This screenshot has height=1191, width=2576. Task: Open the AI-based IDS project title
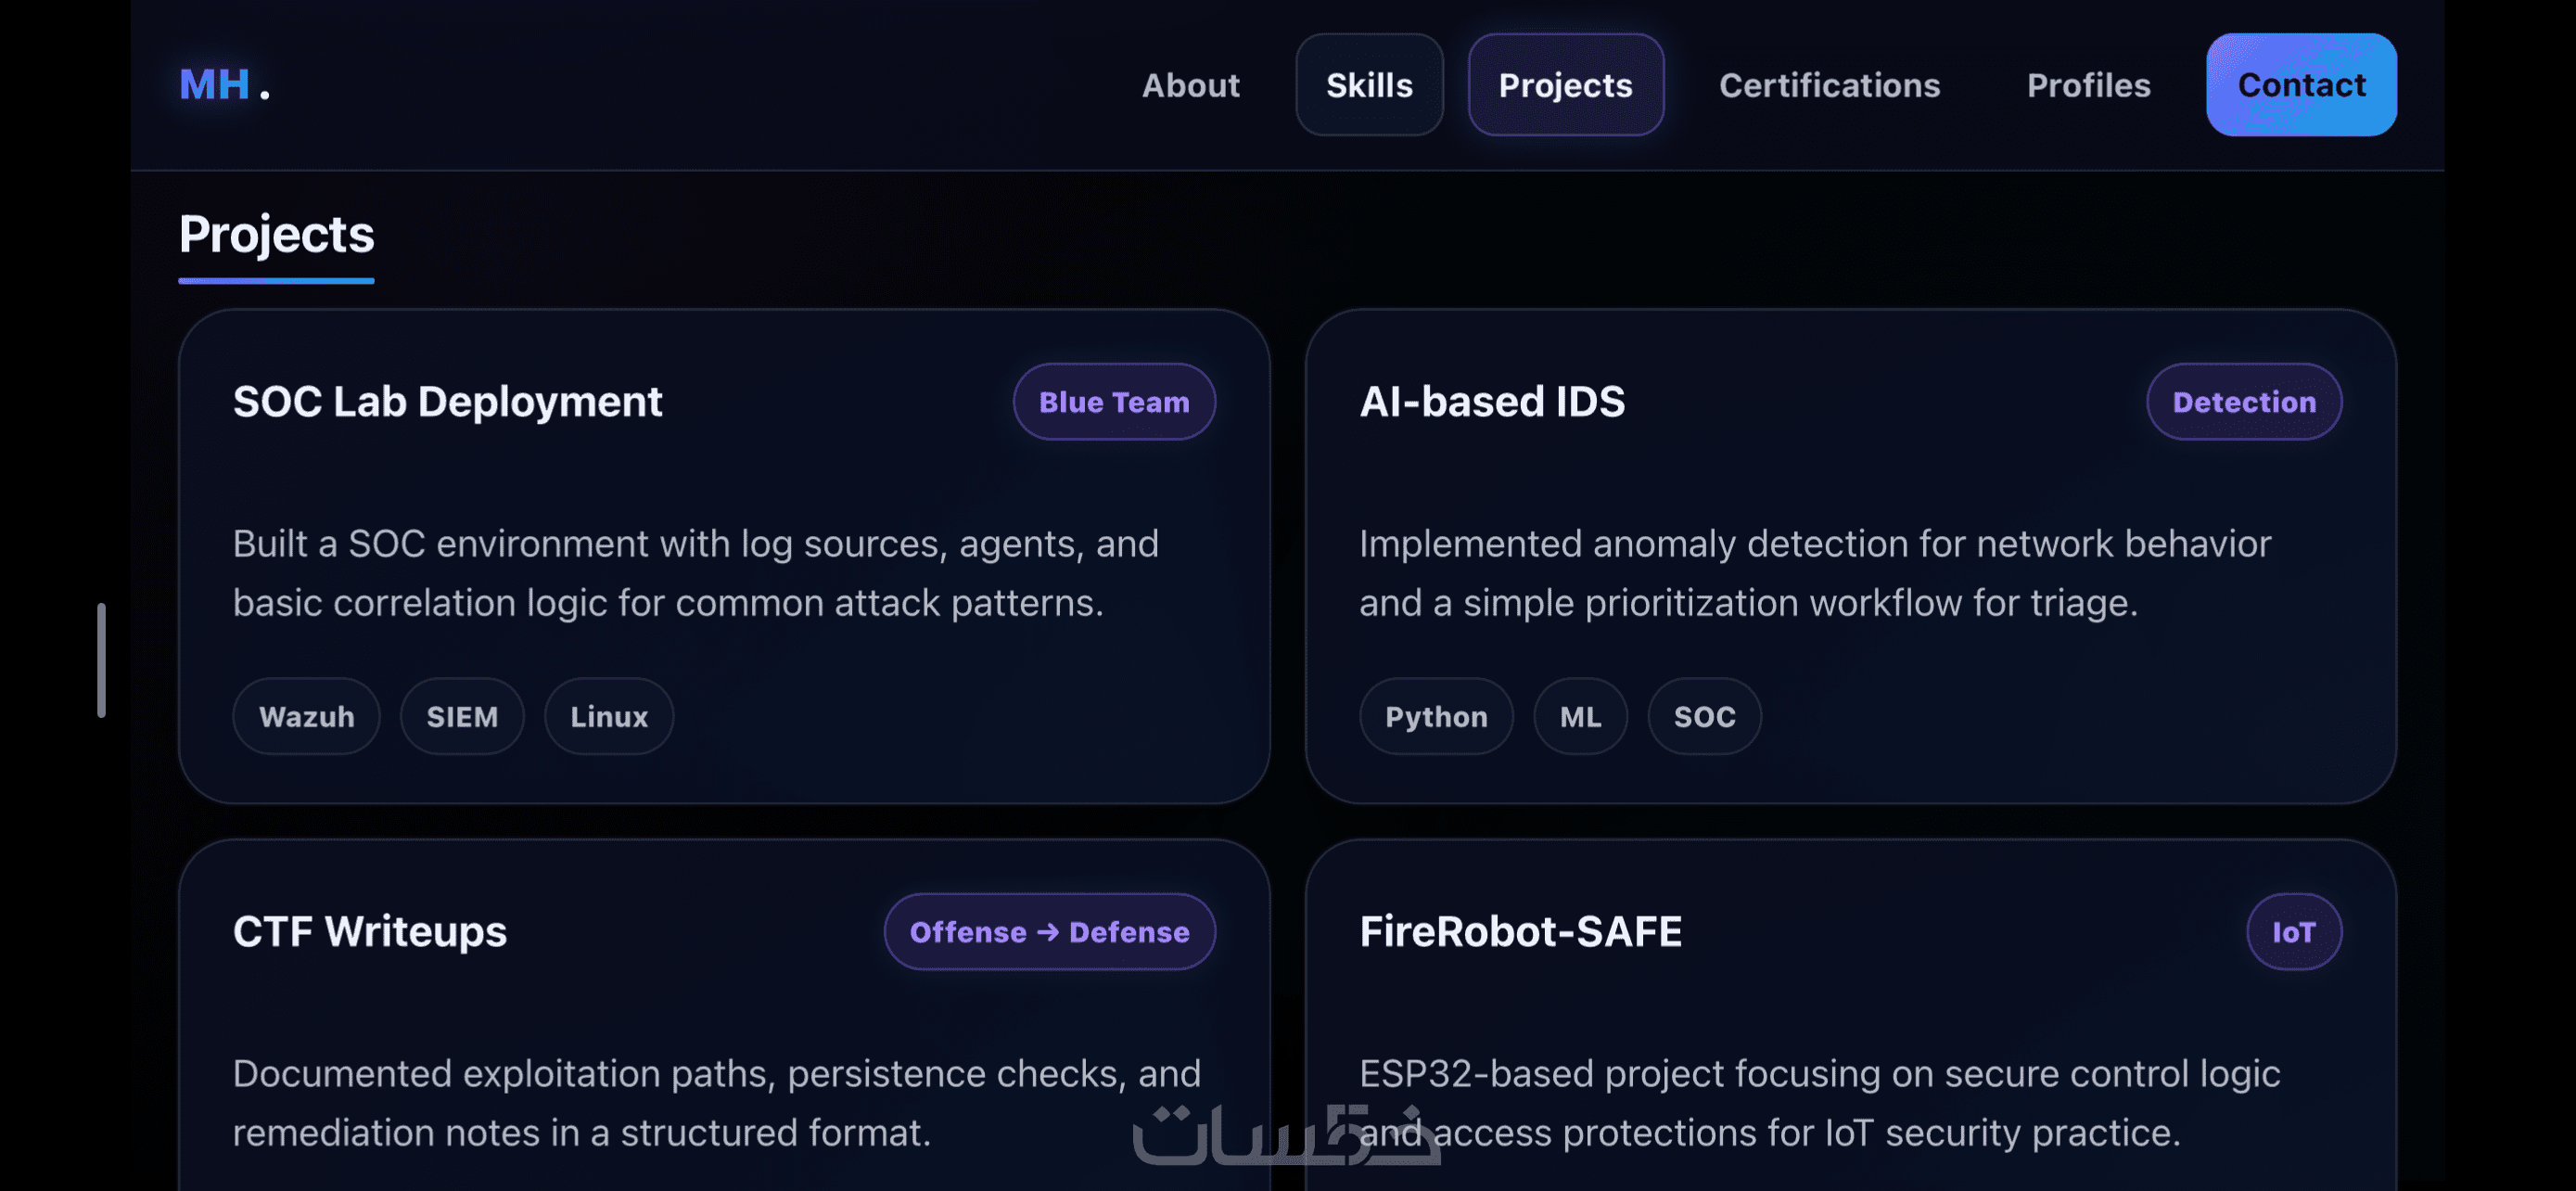tap(1491, 402)
